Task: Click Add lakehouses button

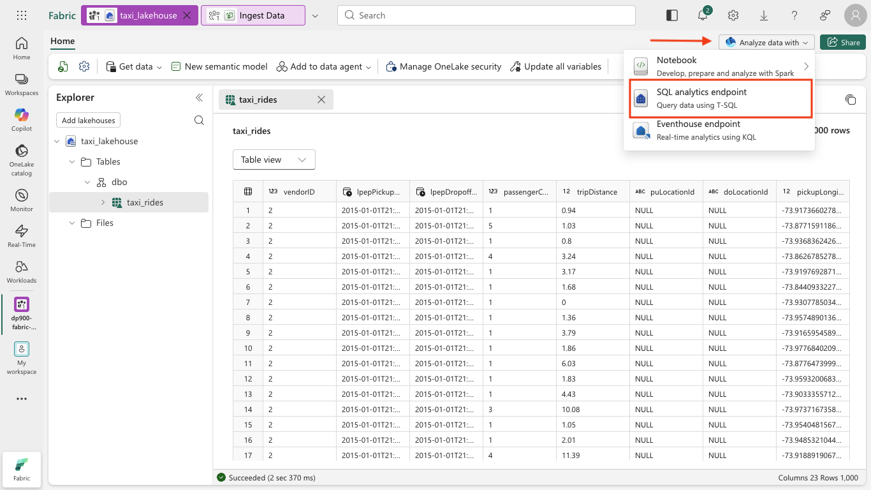Action: (88, 121)
